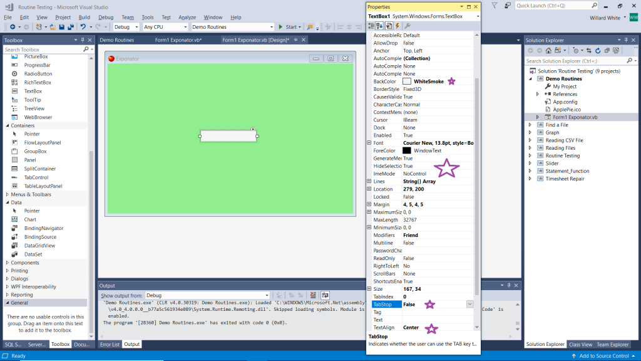Click Add to Source Control in status bar
This screenshot has width=641, height=361.
[604, 356]
